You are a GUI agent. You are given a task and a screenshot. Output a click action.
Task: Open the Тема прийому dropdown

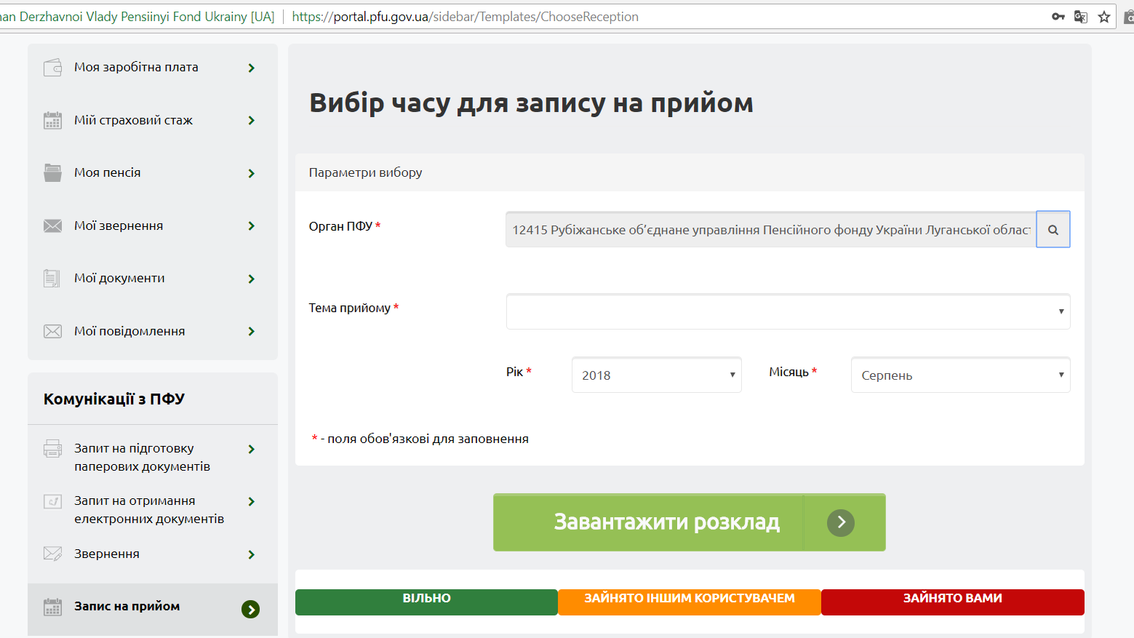[788, 311]
